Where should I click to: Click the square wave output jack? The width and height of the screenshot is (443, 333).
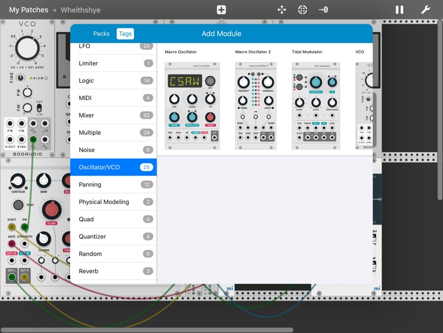(x=33, y=124)
